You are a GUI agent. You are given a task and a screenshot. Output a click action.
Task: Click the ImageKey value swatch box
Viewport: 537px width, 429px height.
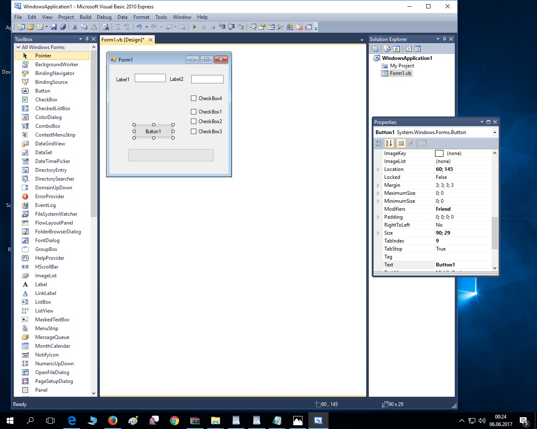(439, 153)
